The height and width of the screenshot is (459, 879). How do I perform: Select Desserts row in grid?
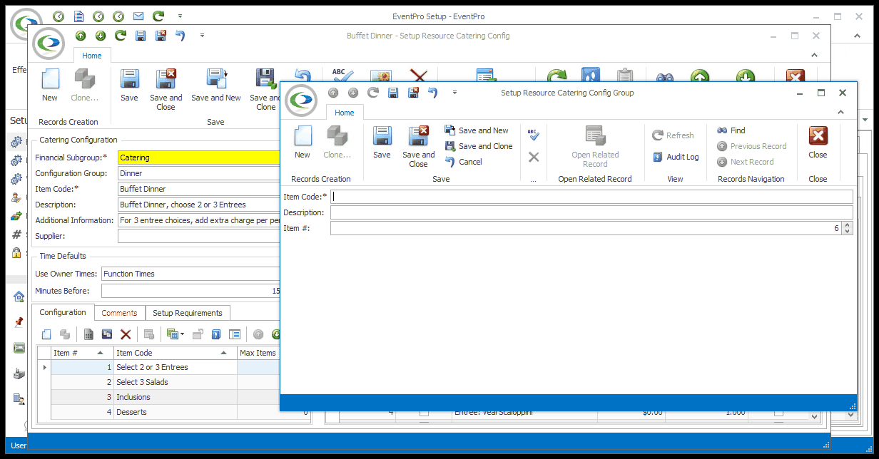[x=174, y=412]
